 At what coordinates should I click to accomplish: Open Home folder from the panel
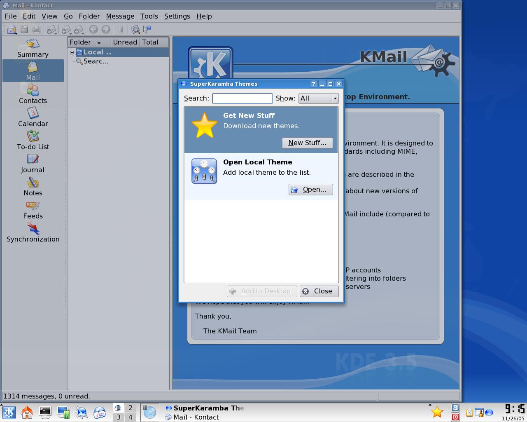tap(27, 413)
